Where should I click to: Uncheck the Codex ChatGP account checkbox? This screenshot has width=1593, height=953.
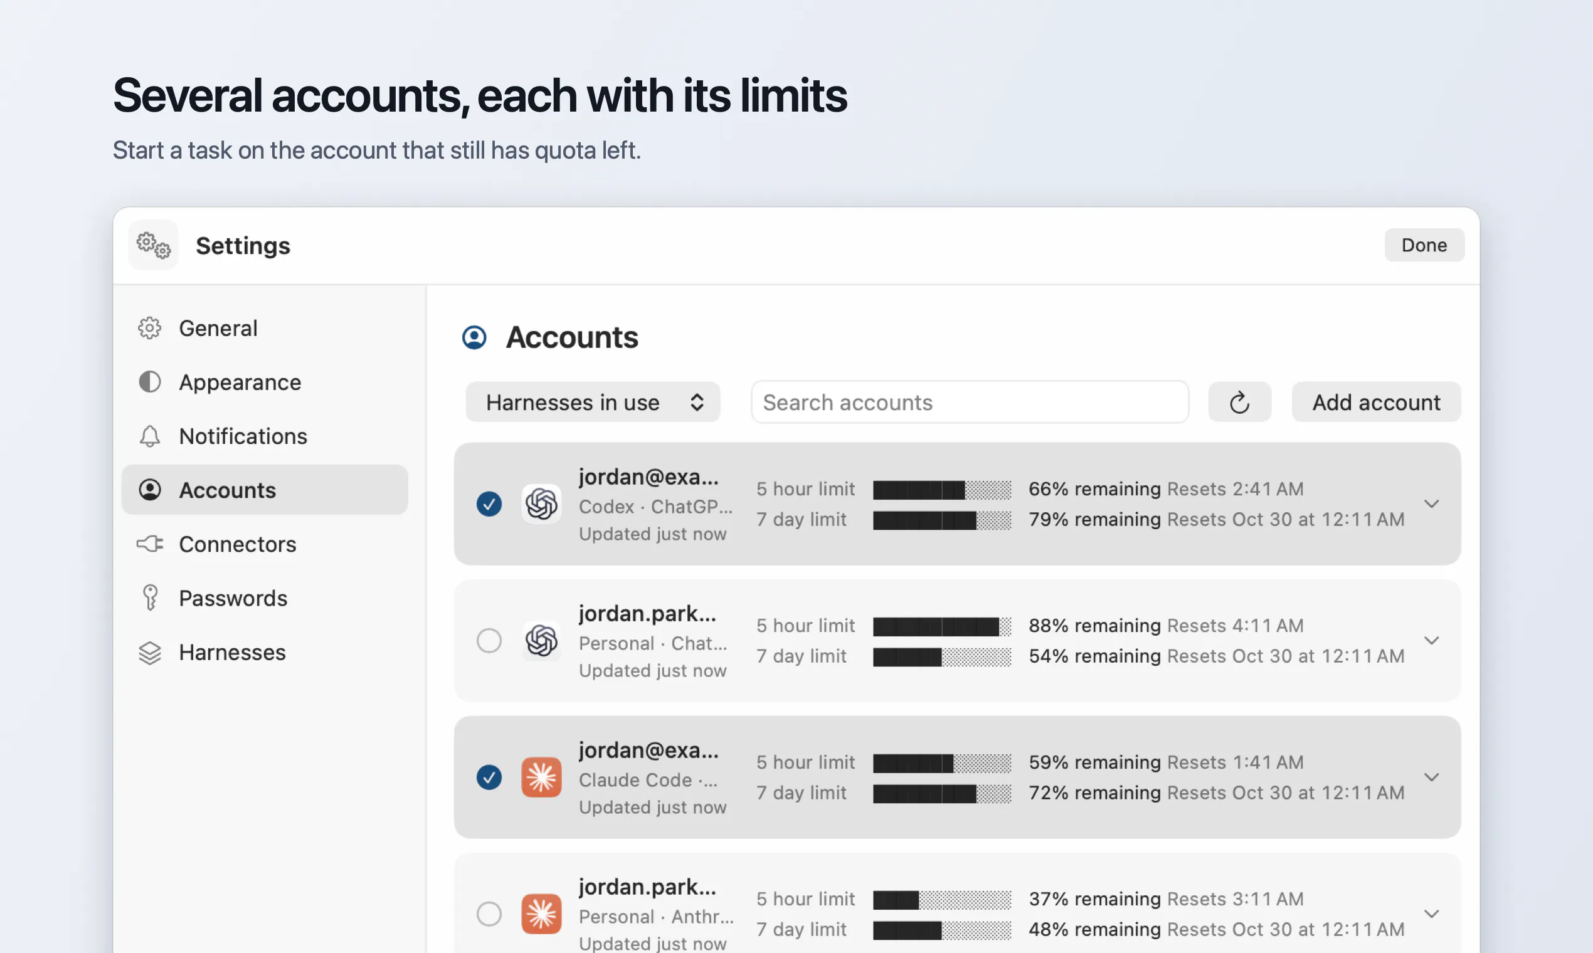click(x=489, y=504)
